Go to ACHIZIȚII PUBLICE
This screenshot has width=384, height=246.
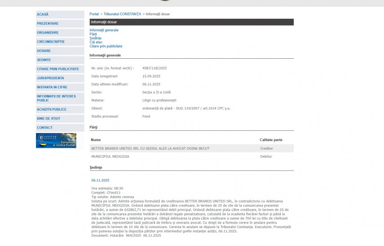[x=52, y=109]
